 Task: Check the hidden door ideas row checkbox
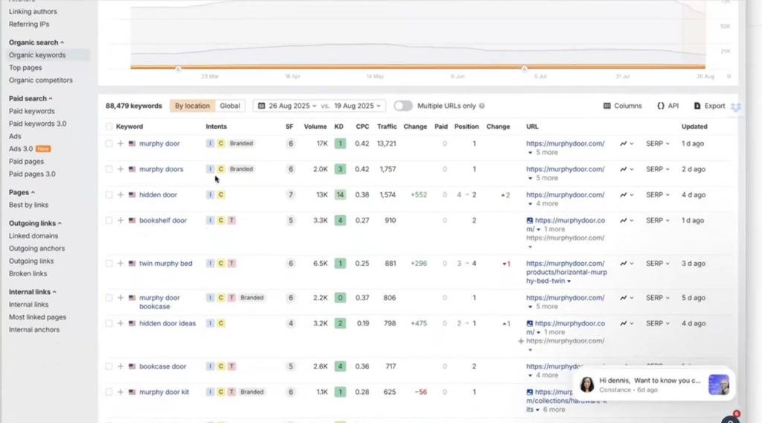tap(109, 323)
